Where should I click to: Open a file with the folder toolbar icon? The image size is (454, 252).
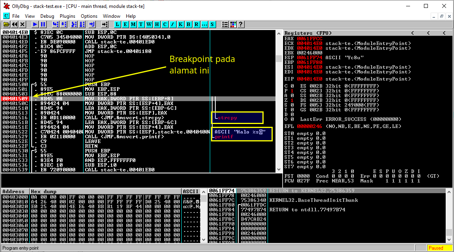point(6,24)
